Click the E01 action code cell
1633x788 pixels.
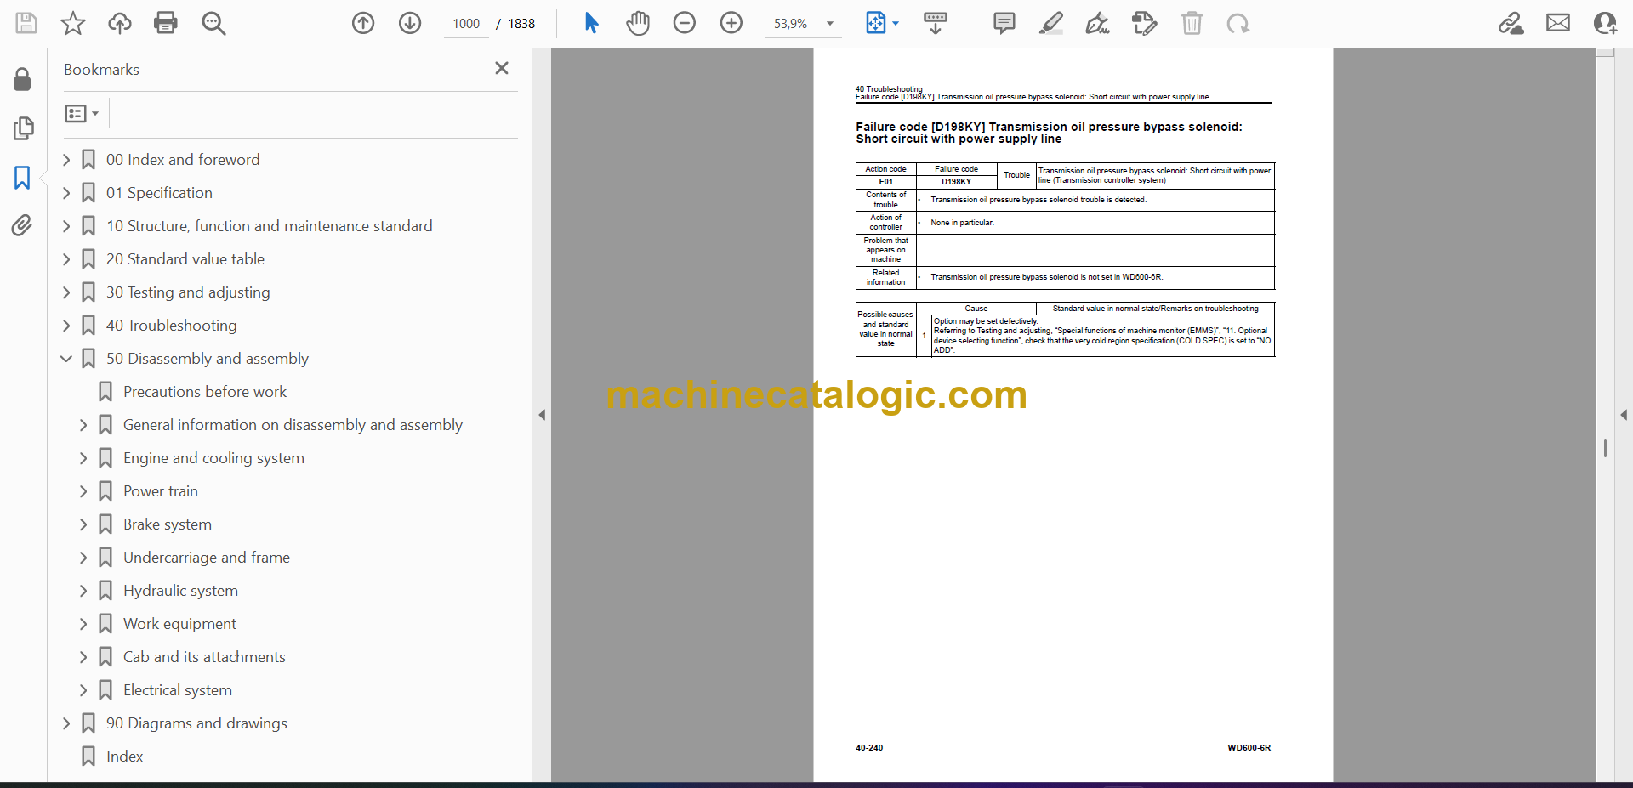point(885,182)
